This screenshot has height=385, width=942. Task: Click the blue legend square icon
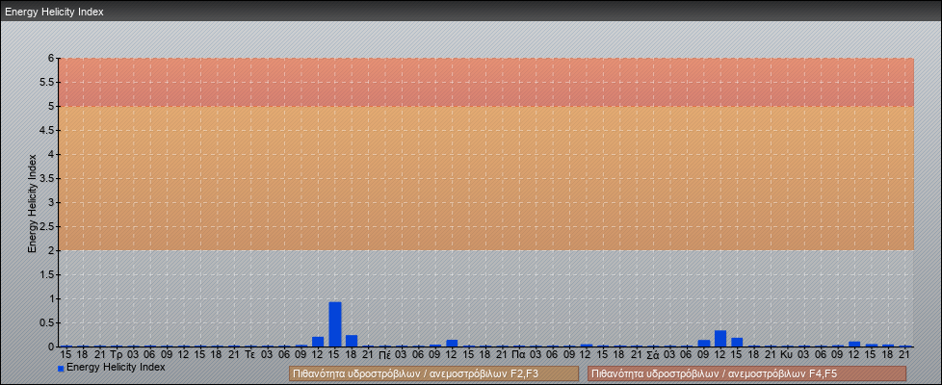point(61,369)
